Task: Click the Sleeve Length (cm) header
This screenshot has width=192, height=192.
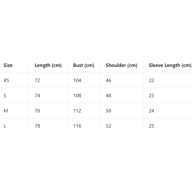Action: tap(170, 65)
